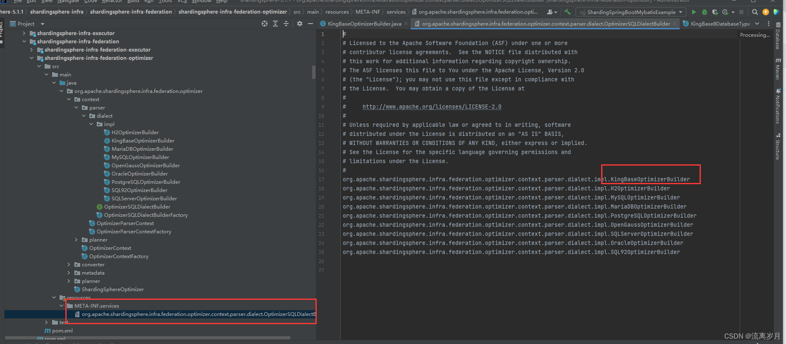786x344 pixels.
Task: Expand the converter package
Action: 69,264
